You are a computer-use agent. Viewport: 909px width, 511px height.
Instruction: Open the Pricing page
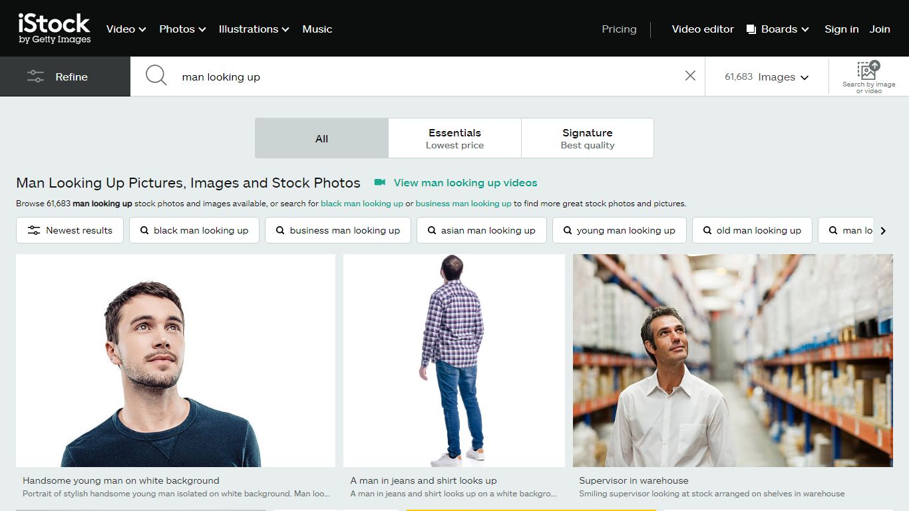pos(619,29)
